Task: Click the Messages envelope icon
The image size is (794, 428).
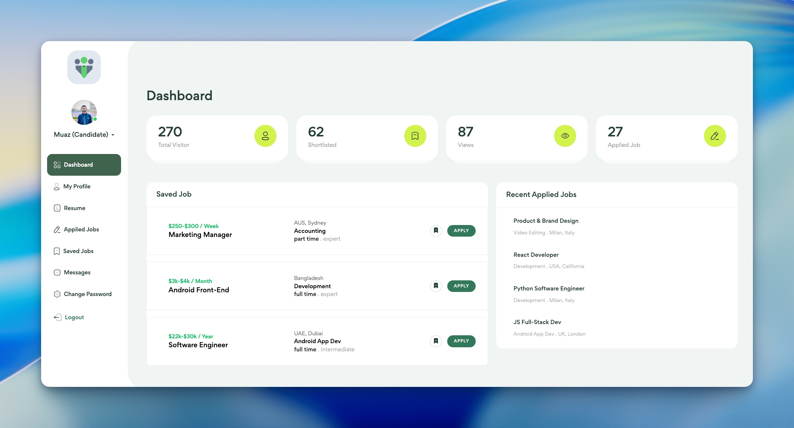Action: (57, 272)
